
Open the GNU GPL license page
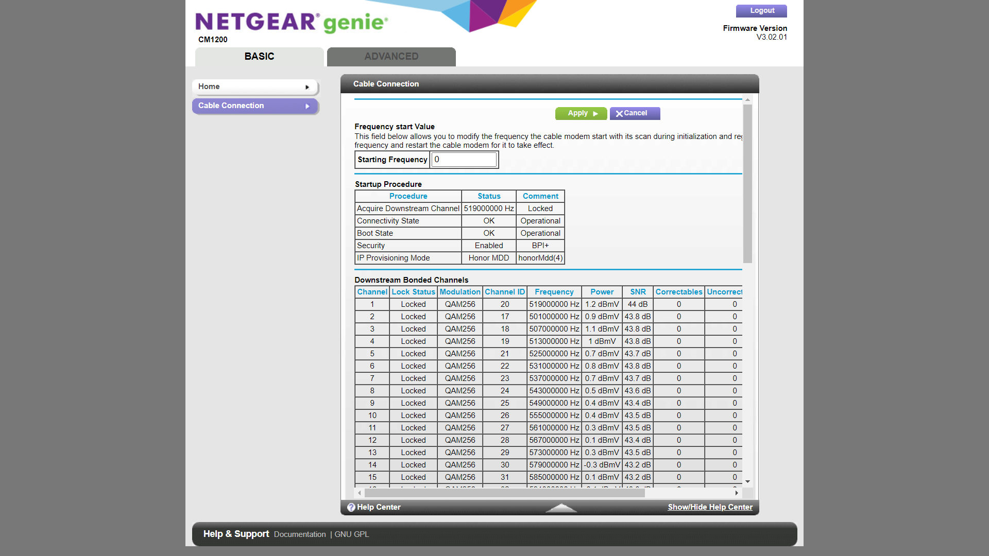[x=352, y=534]
